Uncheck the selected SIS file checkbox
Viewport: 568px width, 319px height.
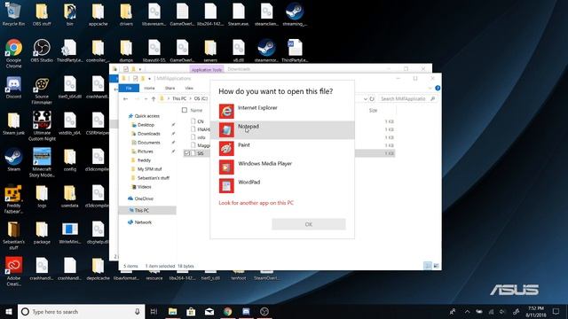click(x=187, y=153)
